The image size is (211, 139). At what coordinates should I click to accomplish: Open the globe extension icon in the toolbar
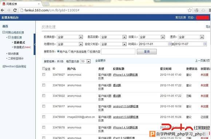click(196, 10)
